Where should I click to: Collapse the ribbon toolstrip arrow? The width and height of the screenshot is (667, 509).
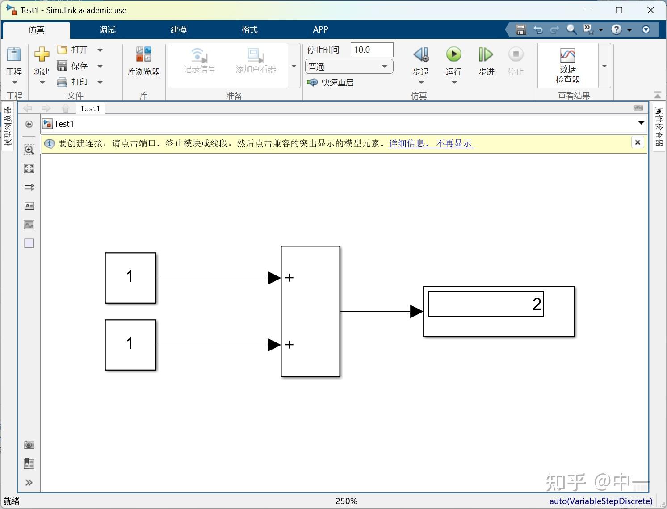click(x=658, y=95)
